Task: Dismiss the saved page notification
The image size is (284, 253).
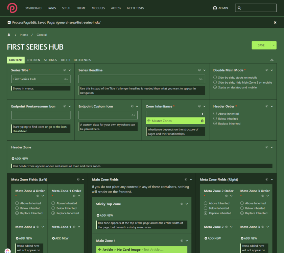Action: pyautogui.click(x=275, y=23)
